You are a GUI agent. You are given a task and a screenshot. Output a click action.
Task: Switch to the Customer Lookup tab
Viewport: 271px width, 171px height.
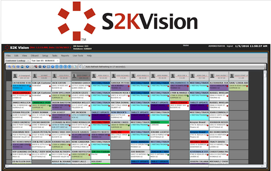[x=15, y=61]
